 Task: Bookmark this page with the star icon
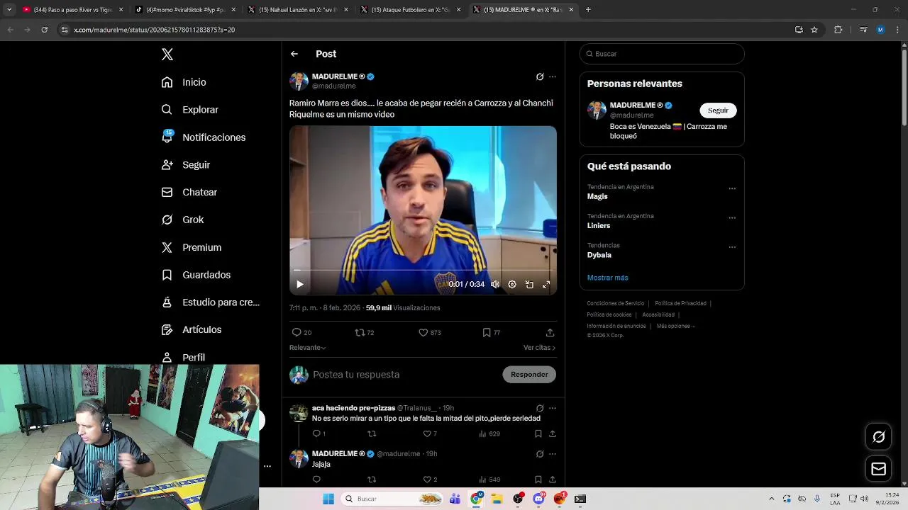point(814,30)
